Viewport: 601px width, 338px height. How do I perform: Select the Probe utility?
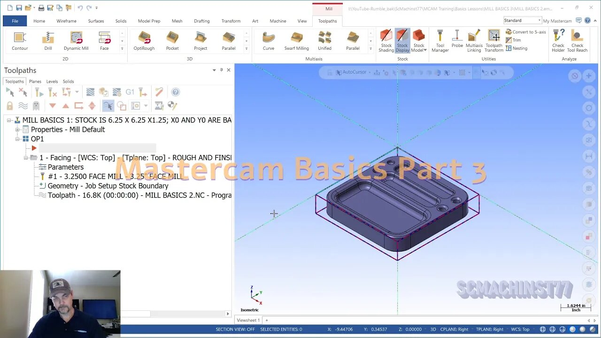pyautogui.click(x=457, y=39)
